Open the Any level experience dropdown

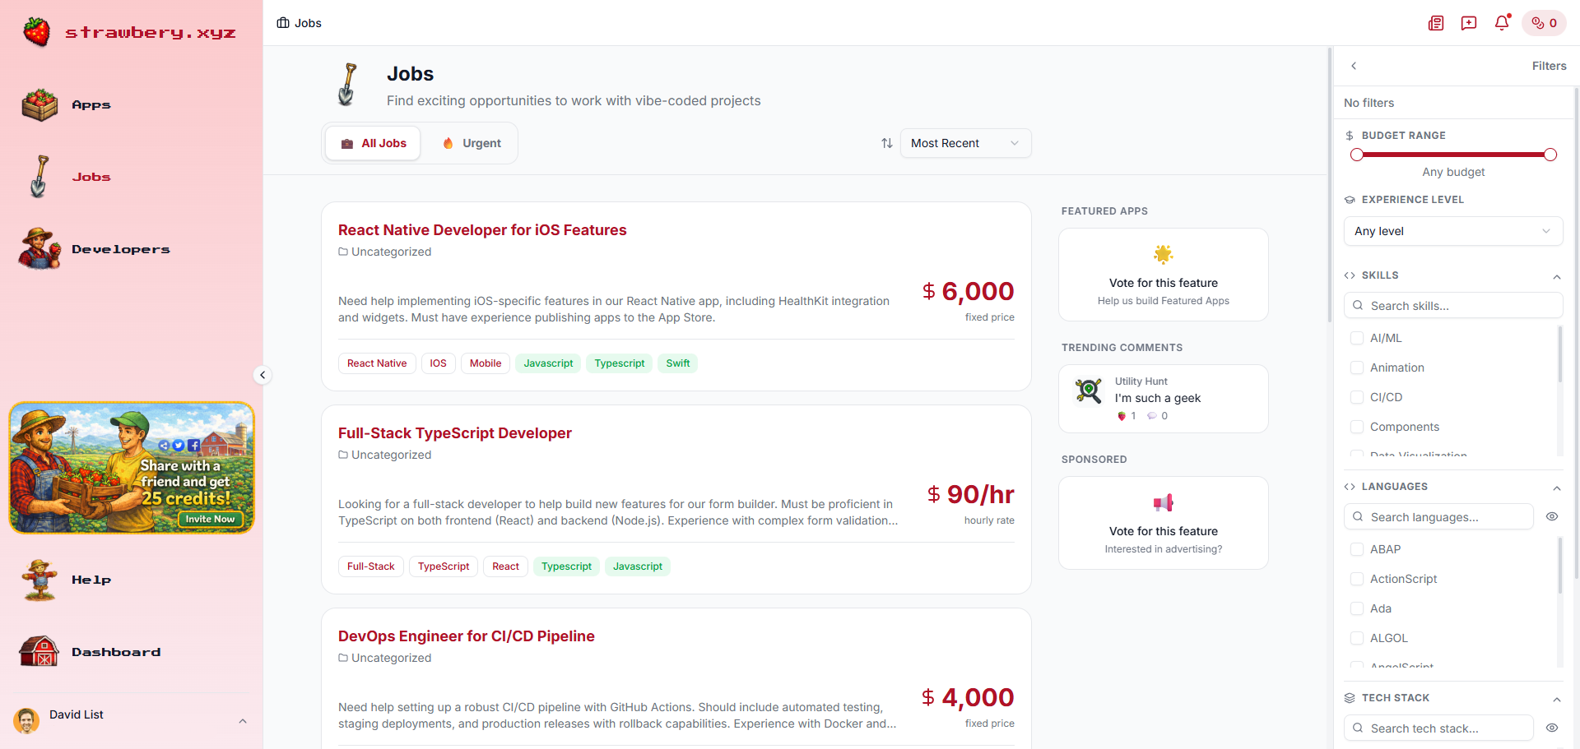pos(1452,231)
